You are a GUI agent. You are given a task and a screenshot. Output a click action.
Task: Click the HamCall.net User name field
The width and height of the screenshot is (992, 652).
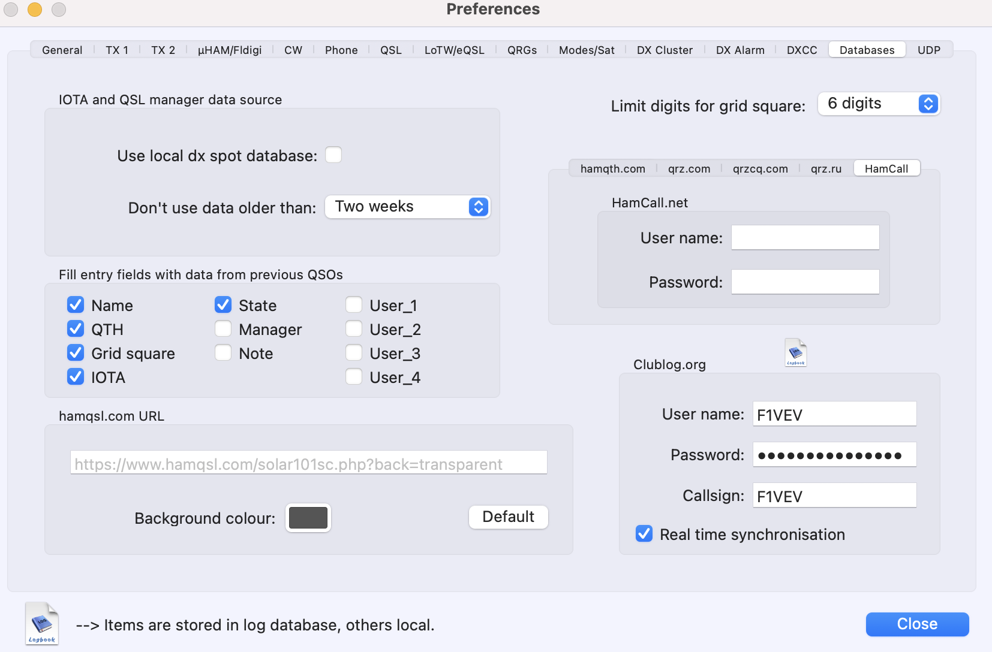click(x=805, y=238)
